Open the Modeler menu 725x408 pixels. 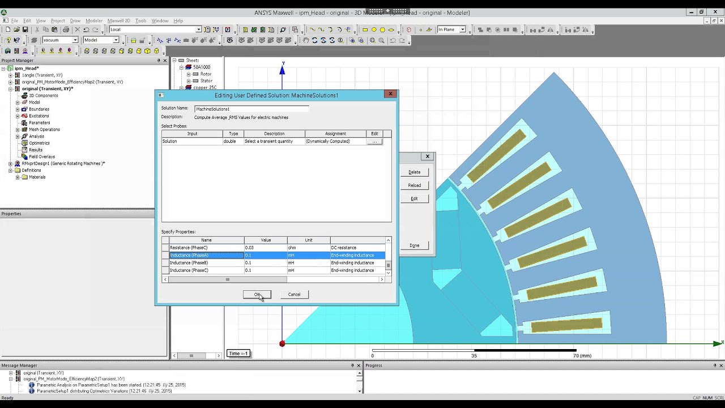click(94, 21)
